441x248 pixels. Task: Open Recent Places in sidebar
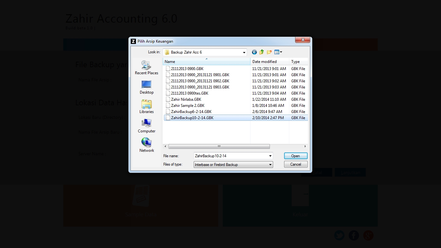tap(147, 68)
